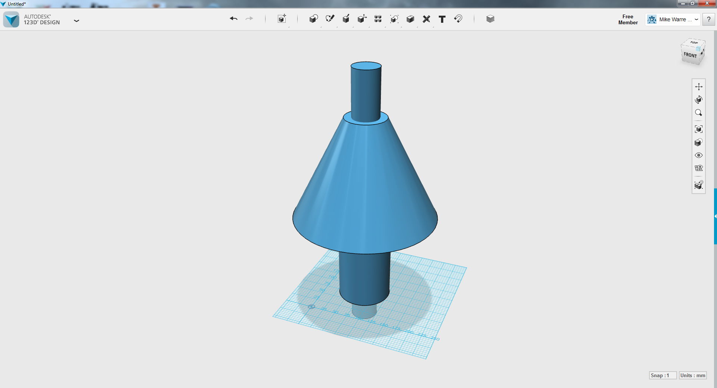Select the Pan navigation tool
Screen dimensions: 717x388
coord(699,87)
